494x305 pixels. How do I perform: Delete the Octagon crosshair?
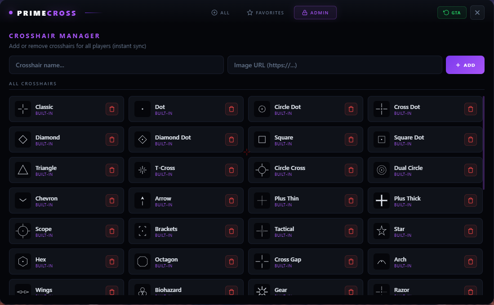[x=231, y=261]
